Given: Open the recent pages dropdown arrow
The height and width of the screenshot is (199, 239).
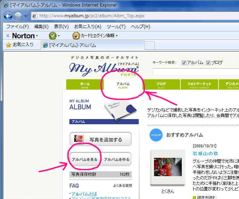Looking at the screenshot, I should 26,16.
